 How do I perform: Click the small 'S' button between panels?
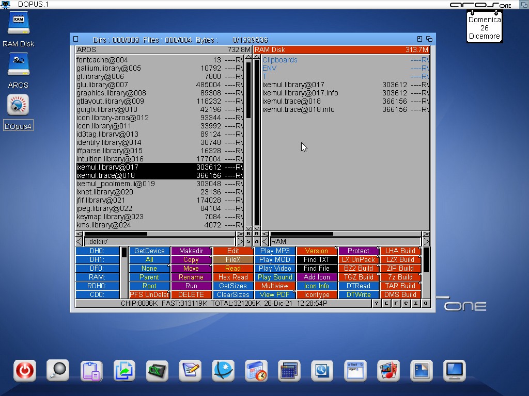(248, 241)
